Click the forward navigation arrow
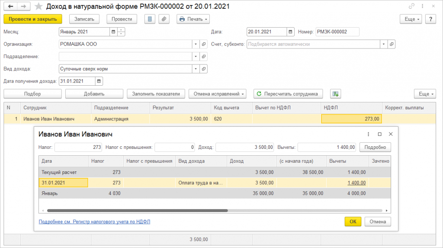Screen dimensions: 443x248 pos(24,6)
